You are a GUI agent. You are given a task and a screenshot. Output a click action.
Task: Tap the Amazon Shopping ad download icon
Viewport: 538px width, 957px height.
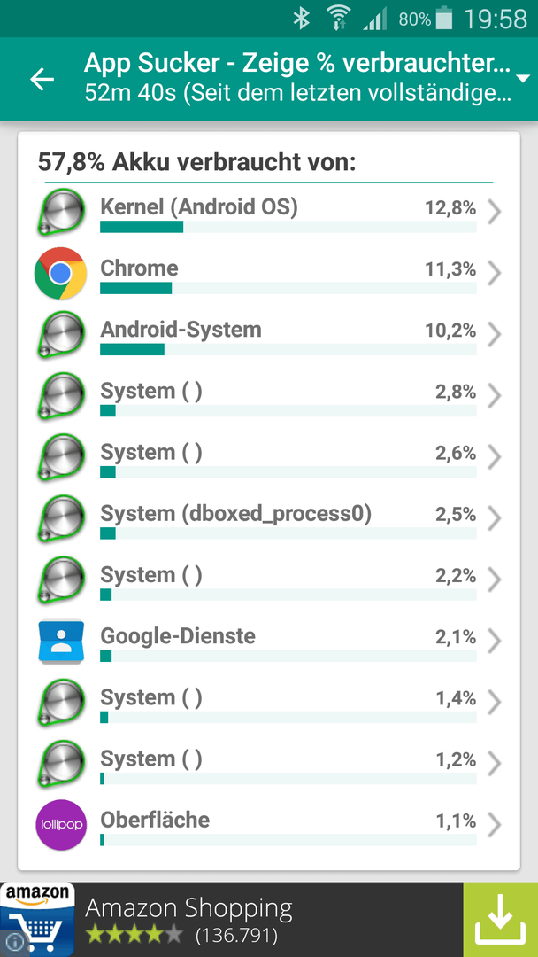click(x=500, y=920)
